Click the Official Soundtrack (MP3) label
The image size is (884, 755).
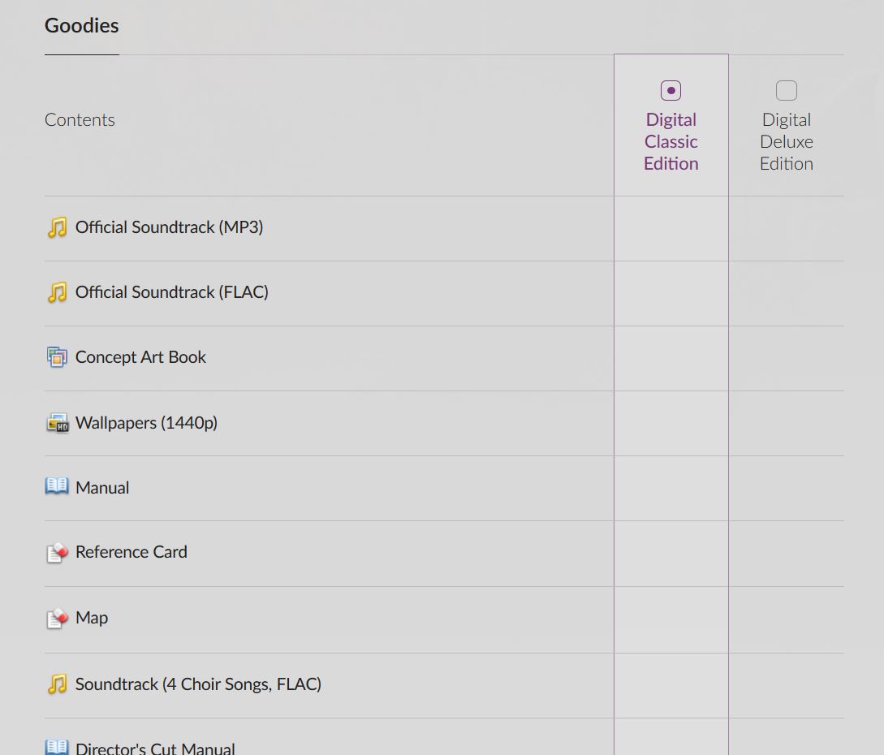(x=169, y=227)
